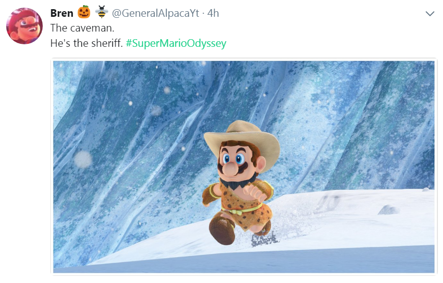The width and height of the screenshot is (443, 283).
Task: Click the text 'He's the sheriff.'
Action: (86, 43)
